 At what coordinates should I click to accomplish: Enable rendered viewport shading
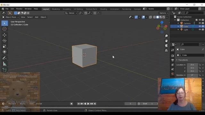click(x=164, y=17)
